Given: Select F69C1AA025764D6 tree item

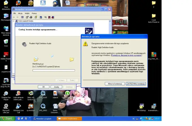Looking at the screenshot, I should pyautogui.click(x=26, y=21).
